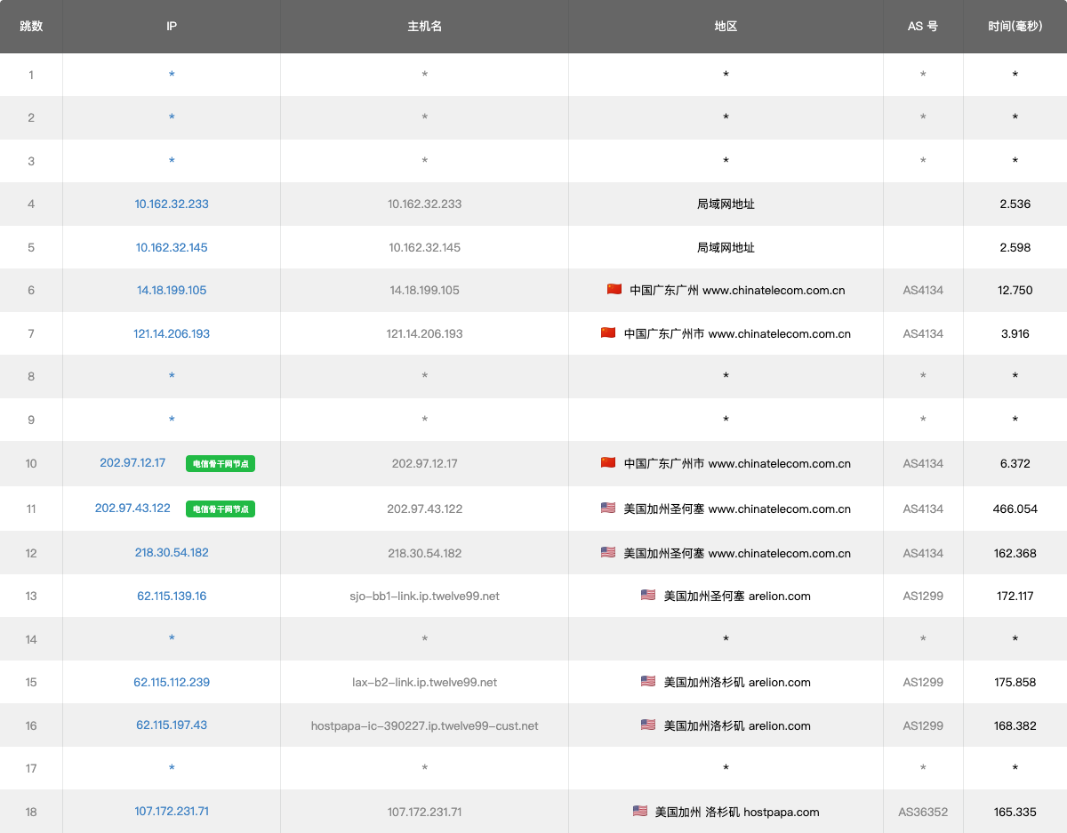Click the 主机名 column header
1067x833 pixels.
tap(424, 26)
